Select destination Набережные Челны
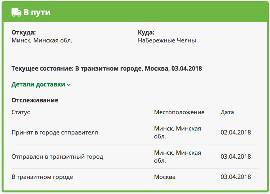Viewport: 270px width, 194px height. coord(167,40)
